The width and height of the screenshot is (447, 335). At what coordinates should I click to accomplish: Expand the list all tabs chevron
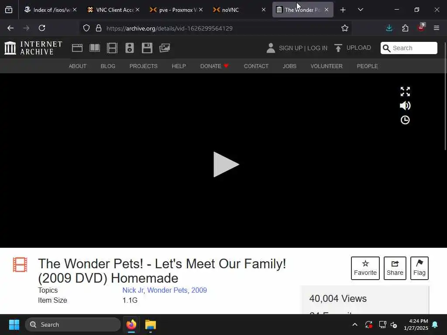tap(360, 10)
